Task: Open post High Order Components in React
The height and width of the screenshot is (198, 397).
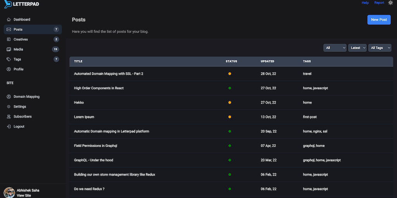Action: click(x=98, y=88)
